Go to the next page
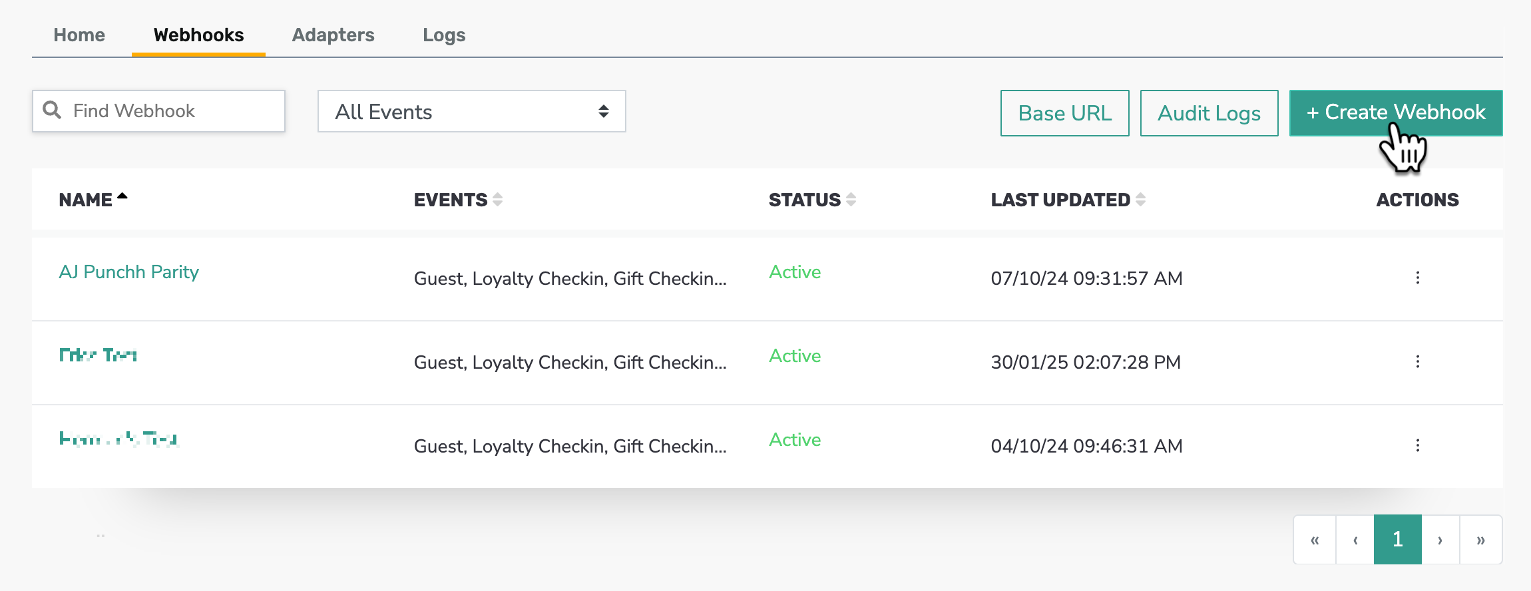This screenshot has height=591, width=1531. (x=1440, y=540)
